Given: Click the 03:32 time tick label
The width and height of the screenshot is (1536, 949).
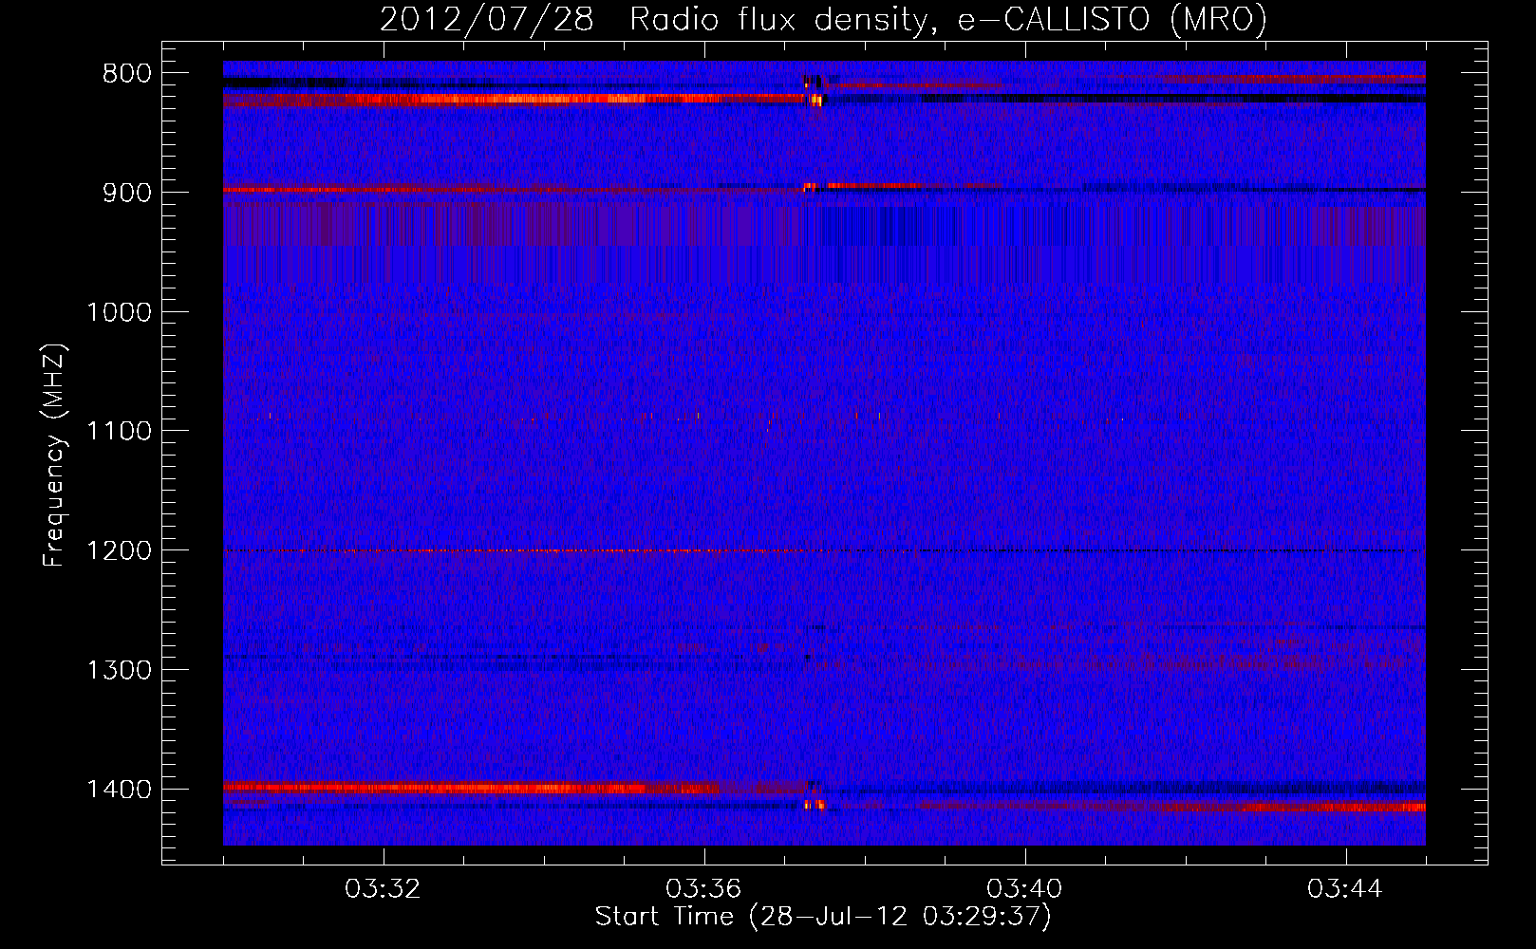Looking at the screenshot, I should coord(383,889).
